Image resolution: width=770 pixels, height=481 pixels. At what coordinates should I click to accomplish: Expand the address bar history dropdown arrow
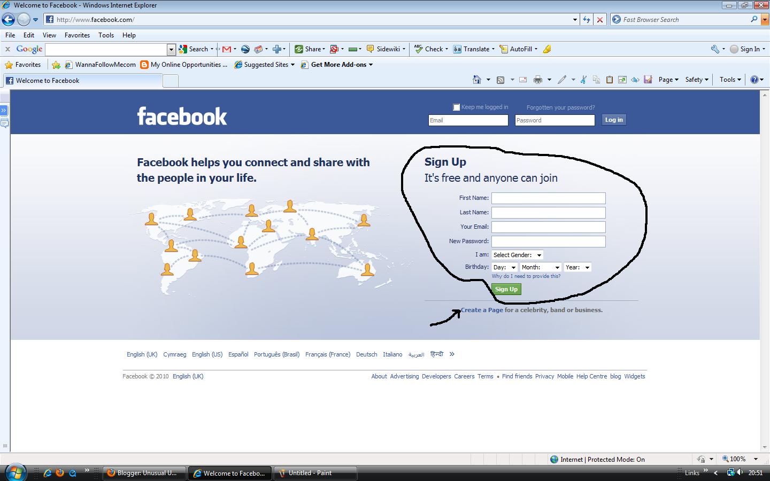pyautogui.click(x=575, y=20)
